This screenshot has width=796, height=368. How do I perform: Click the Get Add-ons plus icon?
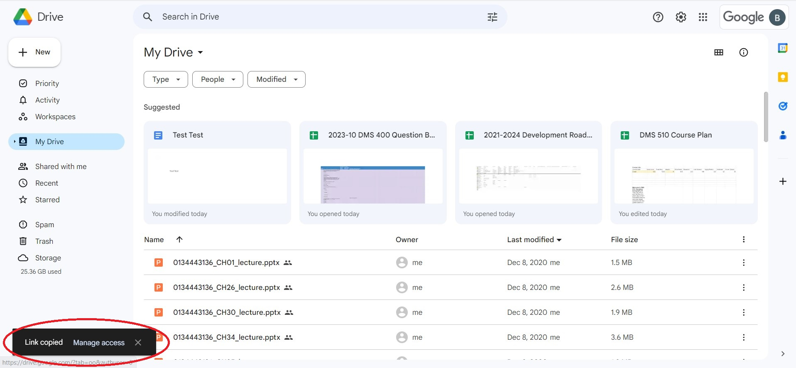point(783,182)
